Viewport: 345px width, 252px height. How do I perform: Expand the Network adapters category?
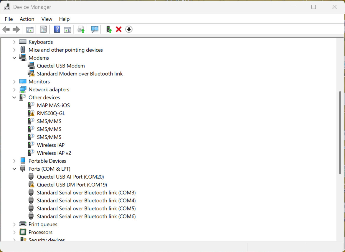tap(14, 90)
